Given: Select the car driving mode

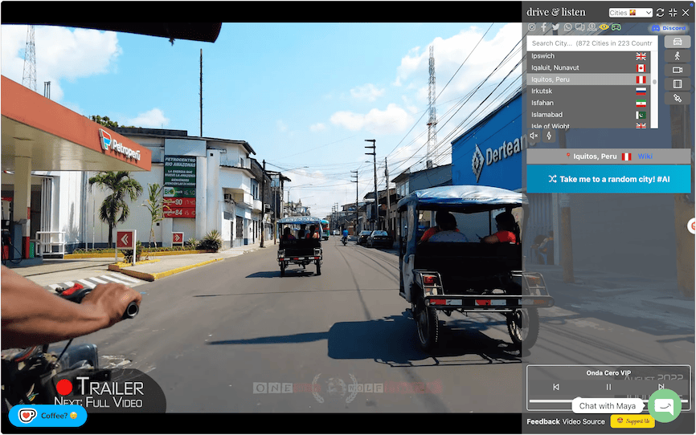Looking at the screenshot, I should tap(678, 42).
